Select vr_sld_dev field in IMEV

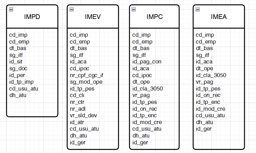[83, 115]
